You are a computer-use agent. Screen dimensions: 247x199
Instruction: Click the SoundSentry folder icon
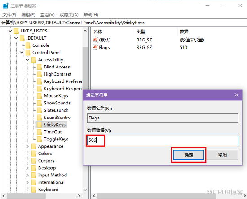[x=40, y=118]
